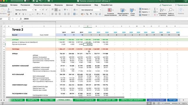Open the Вид ribbon tab
188x105 pixels.
click(x=96, y=5)
